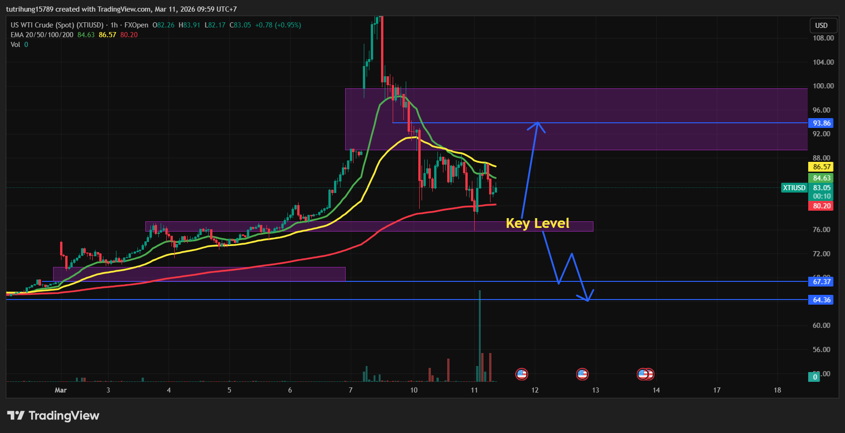Click the date label 10 on time axis
Screen dimensions: 845x433
414,390
